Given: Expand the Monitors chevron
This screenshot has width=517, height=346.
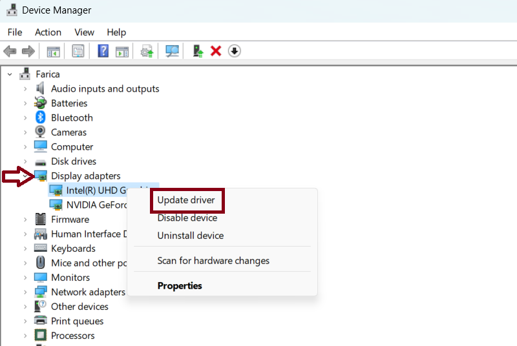Looking at the screenshot, I should click(x=25, y=278).
